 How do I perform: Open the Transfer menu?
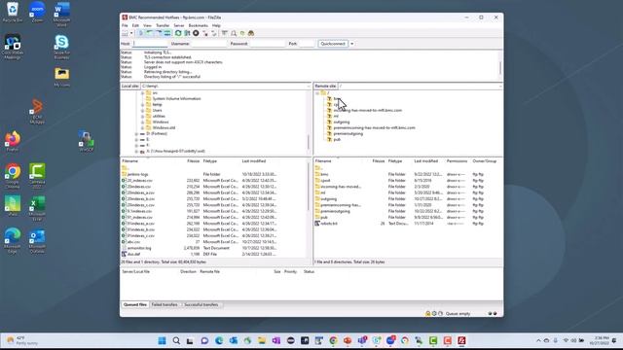pos(163,25)
